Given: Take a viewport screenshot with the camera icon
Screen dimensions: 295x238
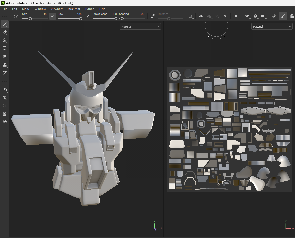Looking at the screenshot, I should coord(292,16).
